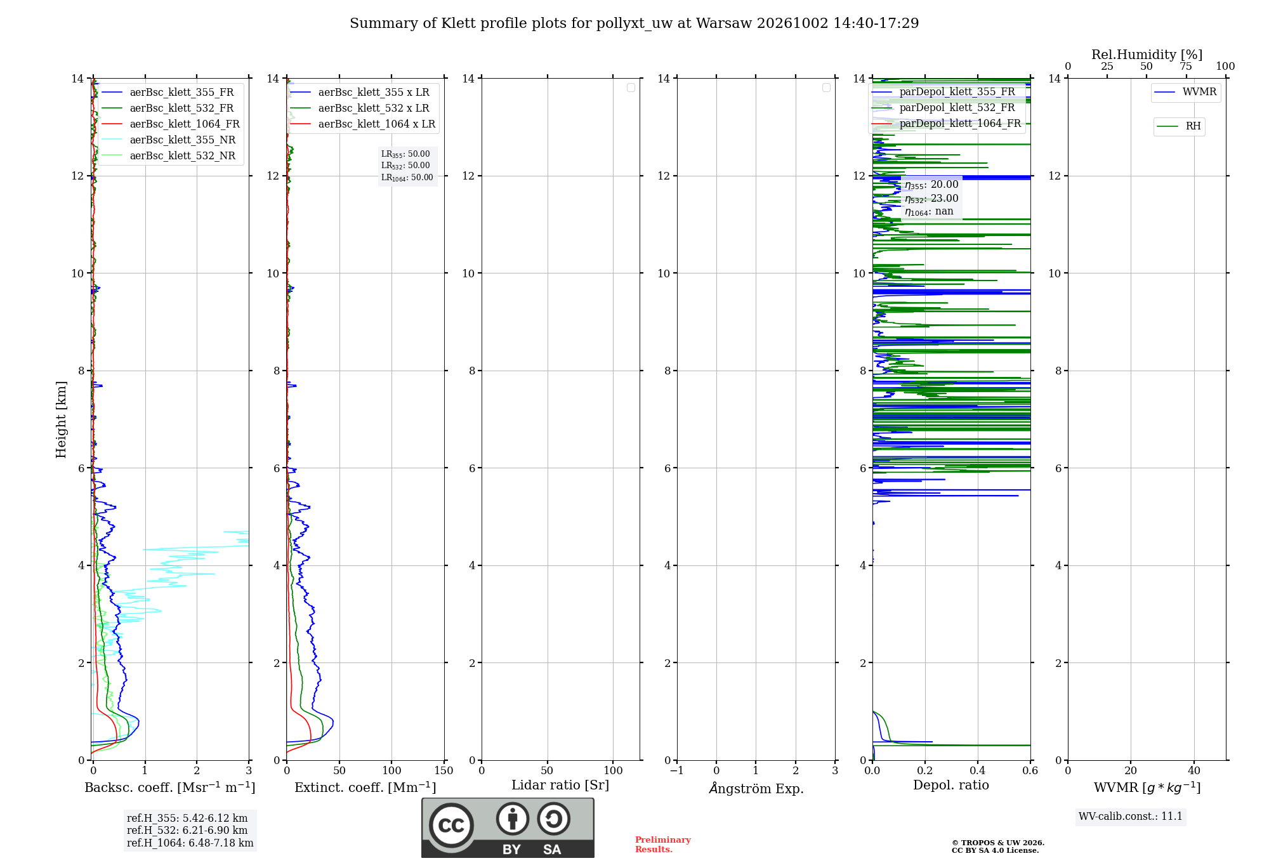Click the Lidar ratio [Sr] axis label
1269x863 pixels.
(x=560, y=786)
